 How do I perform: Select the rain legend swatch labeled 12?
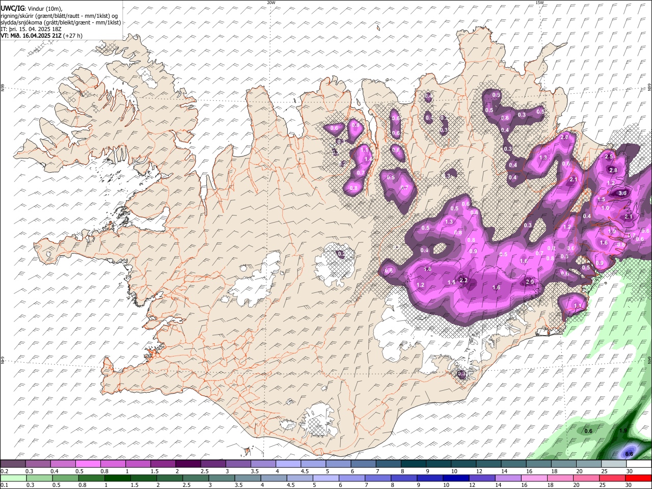point(482,478)
